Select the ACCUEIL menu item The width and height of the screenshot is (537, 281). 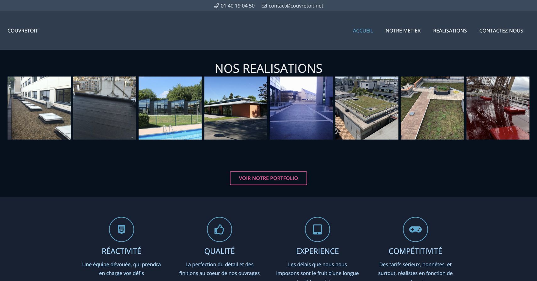coord(363,31)
